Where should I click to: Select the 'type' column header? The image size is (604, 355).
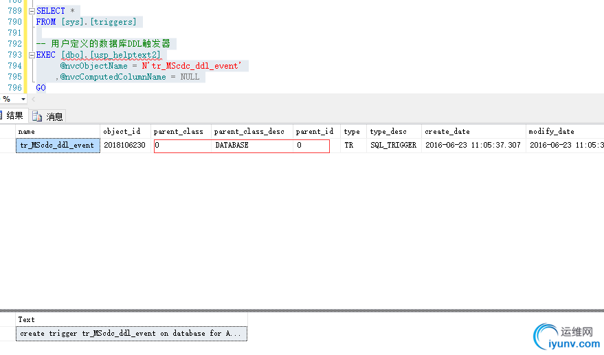coord(354,132)
